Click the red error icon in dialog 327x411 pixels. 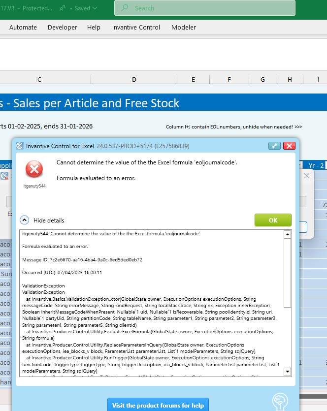[34, 170]
